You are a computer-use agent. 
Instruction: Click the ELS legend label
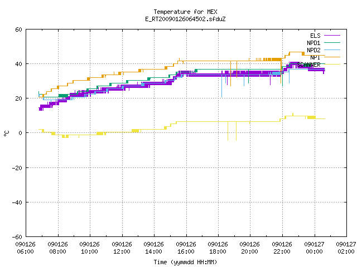[315, 36]
